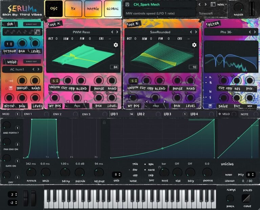Adjust POLY voice count stepper
This screenshot has width=260, height=210.
tap(251, 175)
